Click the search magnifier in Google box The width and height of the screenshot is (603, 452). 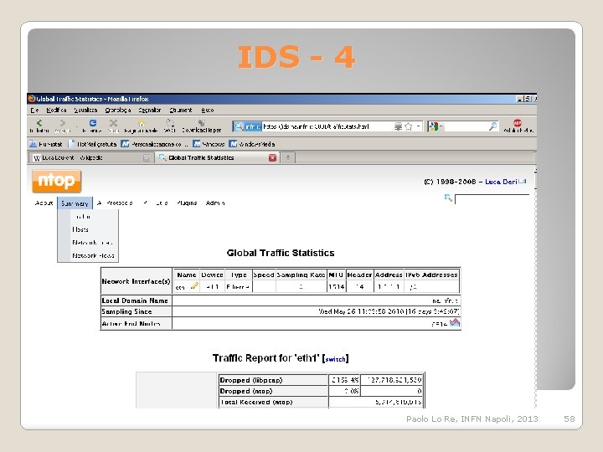(492, 126)
